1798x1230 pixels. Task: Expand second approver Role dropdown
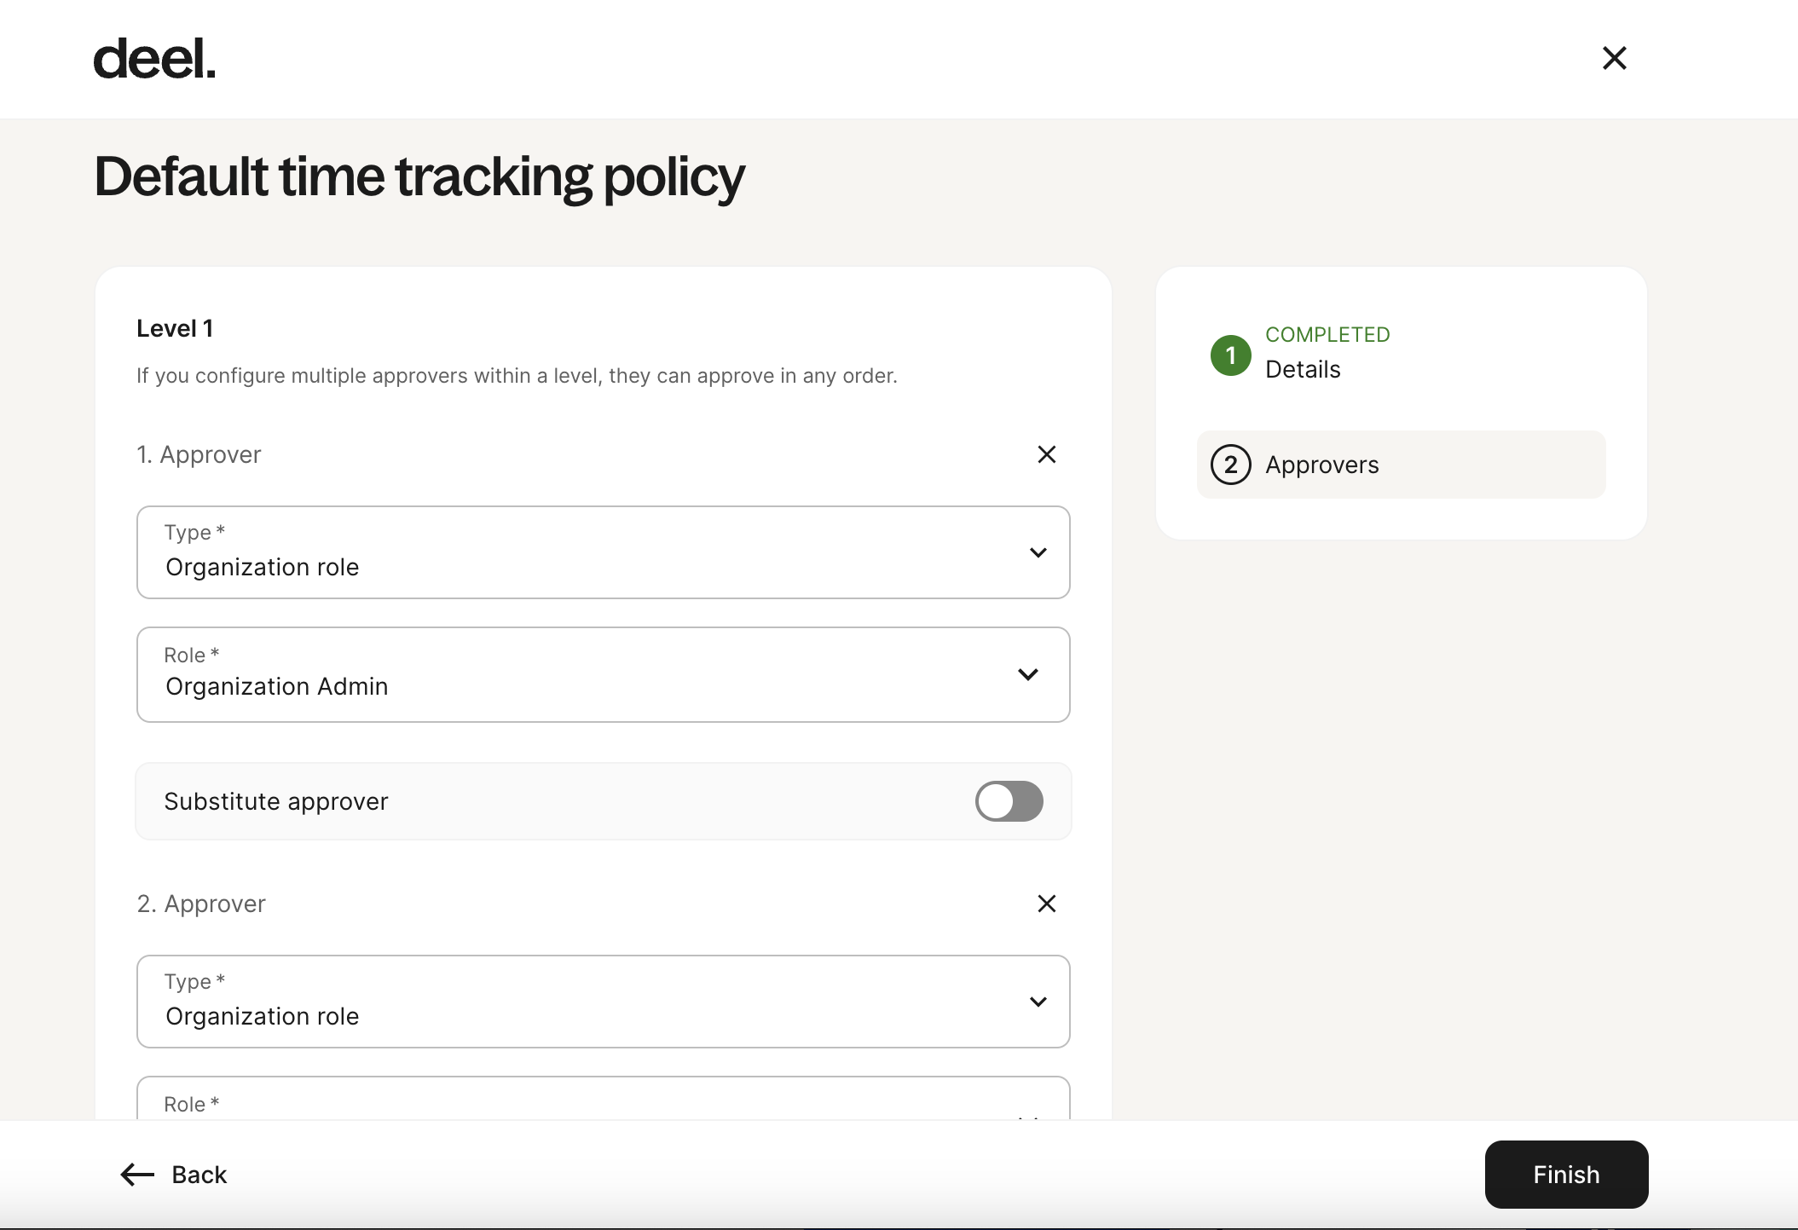point(603,1103)
